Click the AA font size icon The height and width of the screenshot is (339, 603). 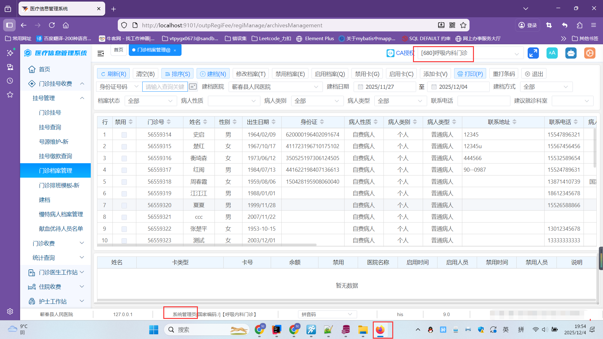pos(552,53)
